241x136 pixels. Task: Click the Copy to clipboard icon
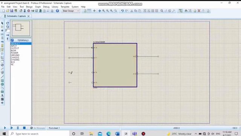(x=136, y=11)
